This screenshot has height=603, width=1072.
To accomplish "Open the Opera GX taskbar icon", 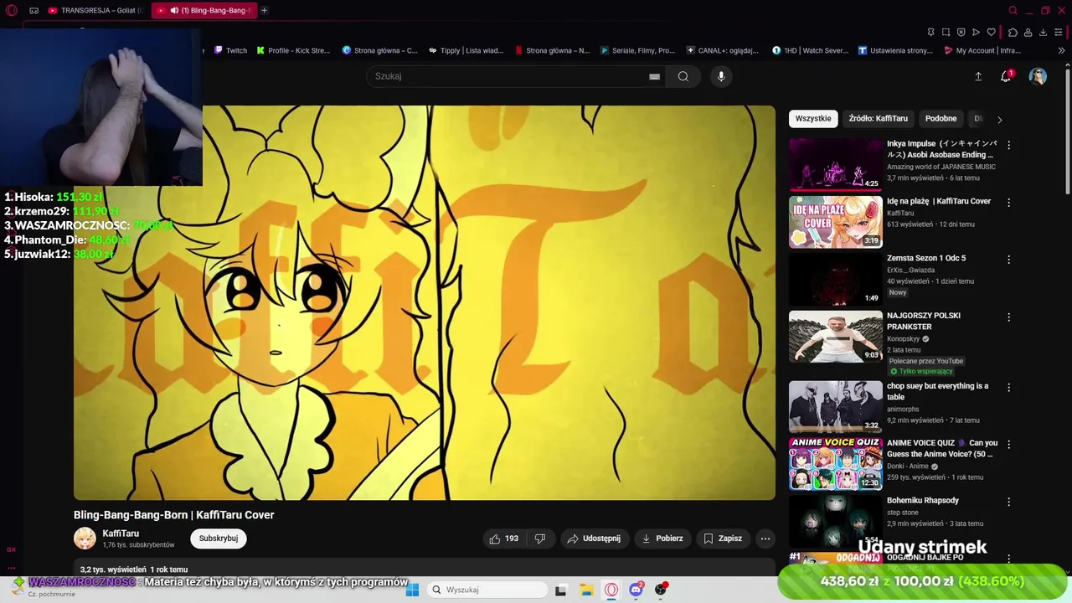I will click(x=612, y=590).
